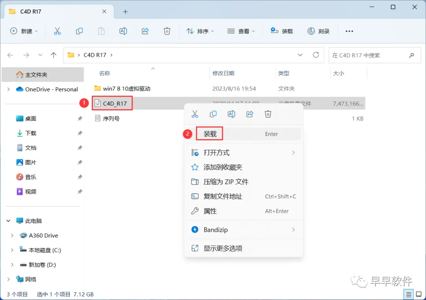Image resolution: width=426 pixels, height=300 pixels.
Task: Choose 装载 in the context menu
Action: pos(243,134)
